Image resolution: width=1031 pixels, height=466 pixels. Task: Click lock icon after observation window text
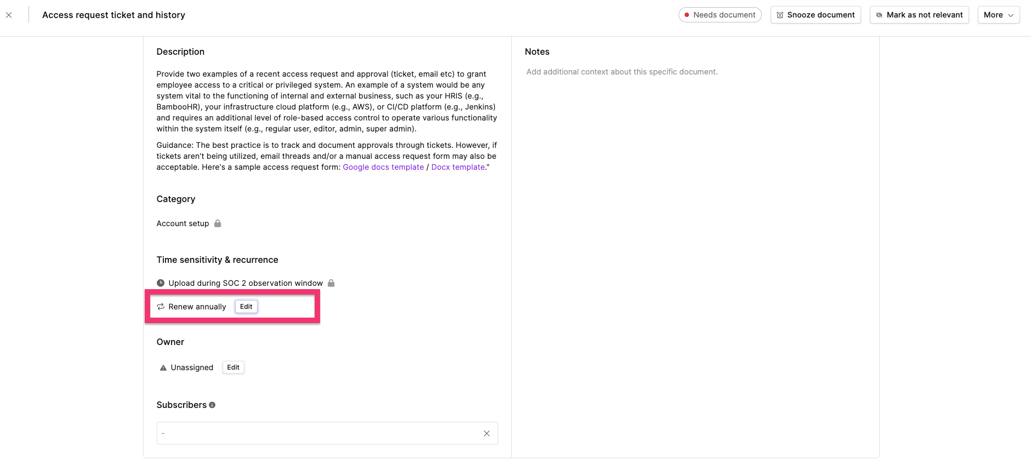[x=331, y=283]
